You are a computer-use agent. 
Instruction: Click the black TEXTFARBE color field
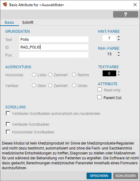pyautogui.click(x=109, y=74)
